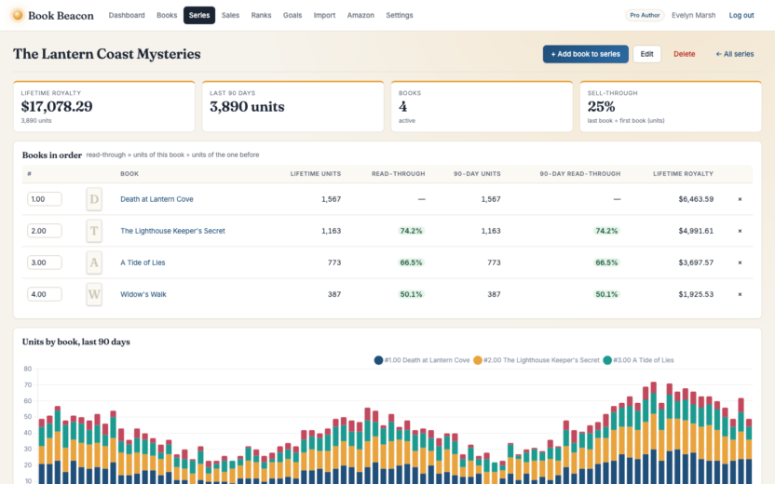This screenshot has height=484, width=775.
Task: Click the A cover thumbnail
Action: (x=94, y=262)
